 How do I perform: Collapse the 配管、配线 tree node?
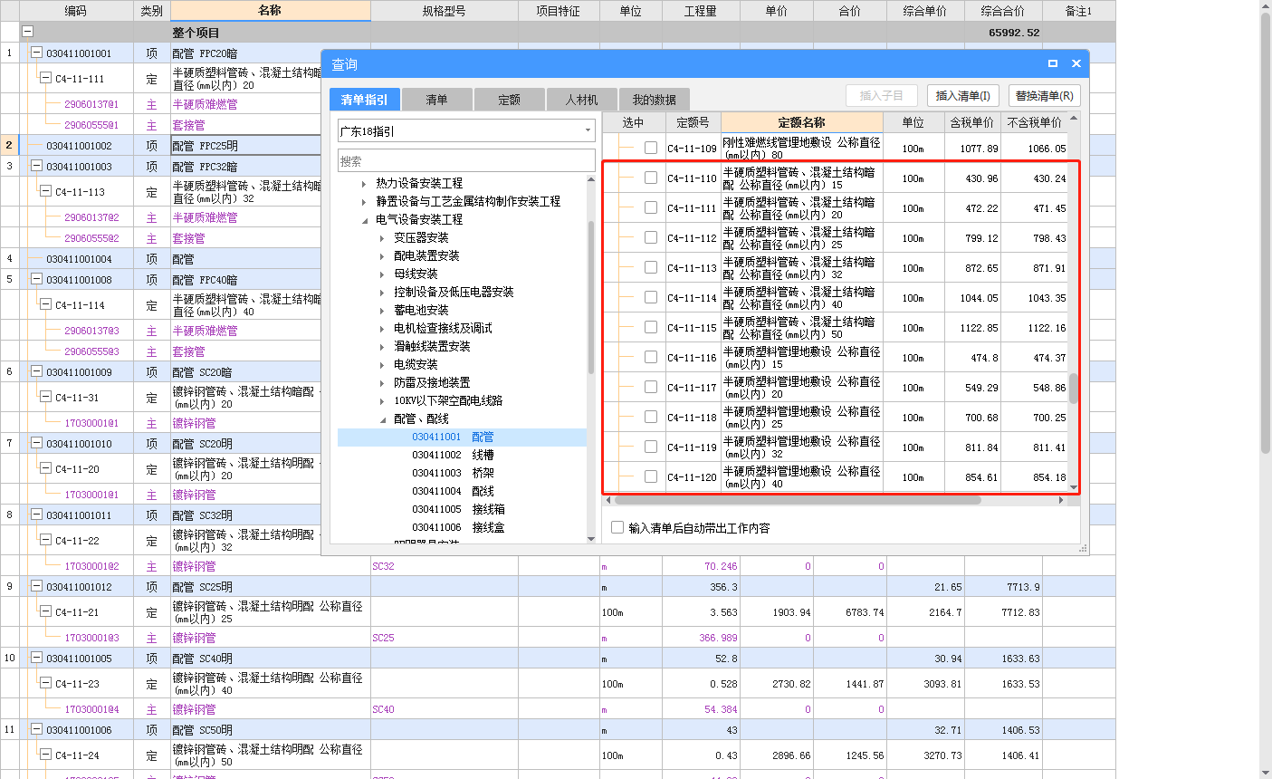click(x=383, y=418)
